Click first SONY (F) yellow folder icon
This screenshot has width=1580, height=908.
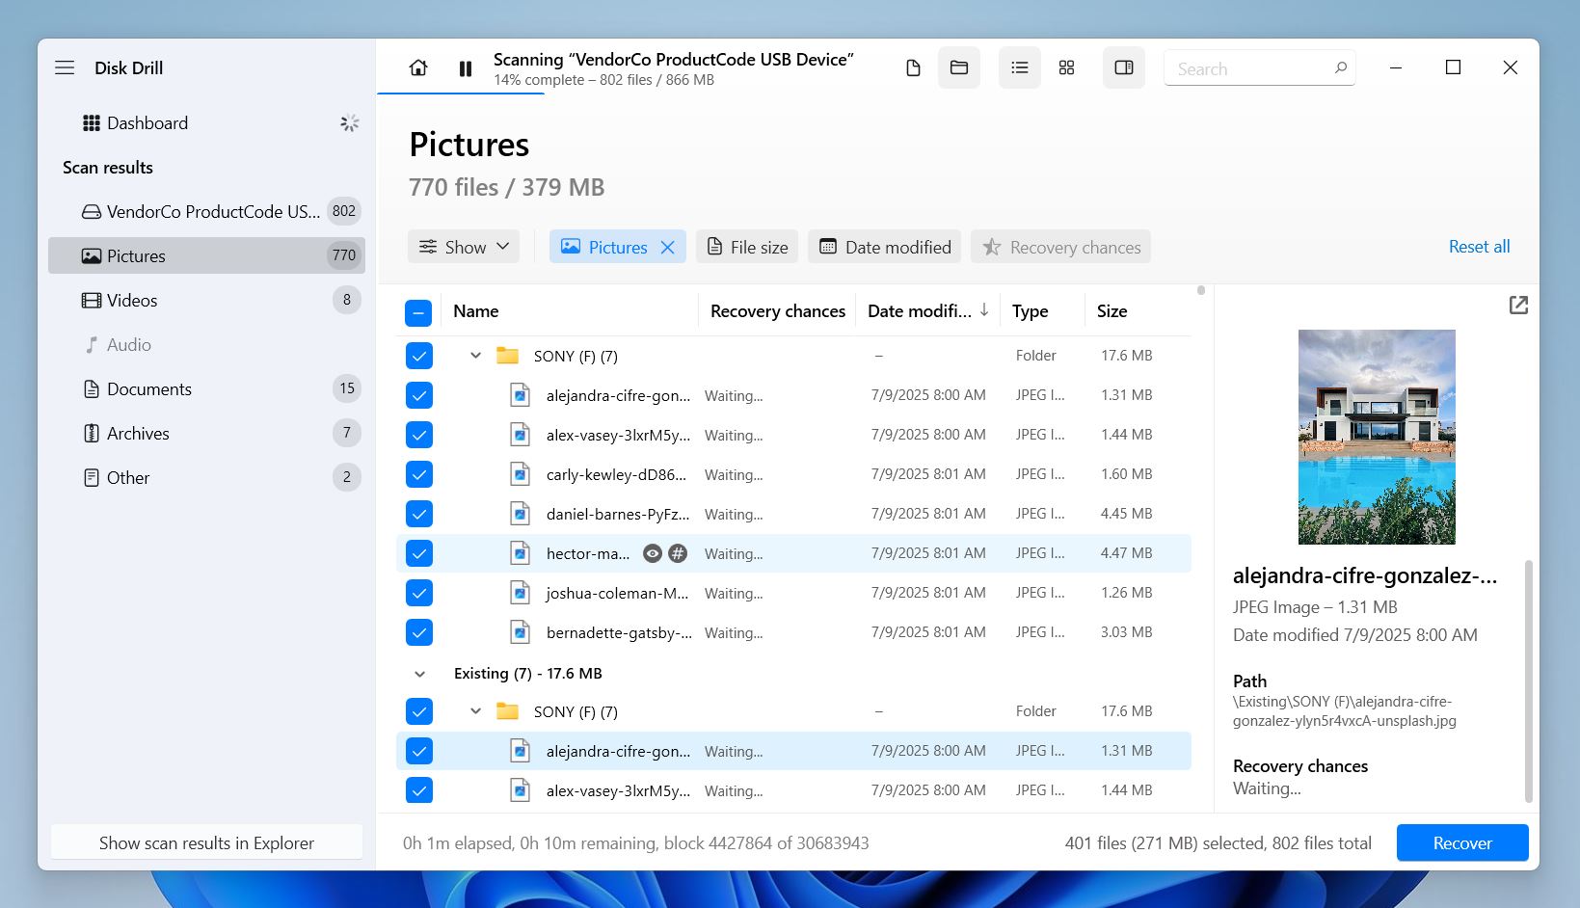(507, 356)
